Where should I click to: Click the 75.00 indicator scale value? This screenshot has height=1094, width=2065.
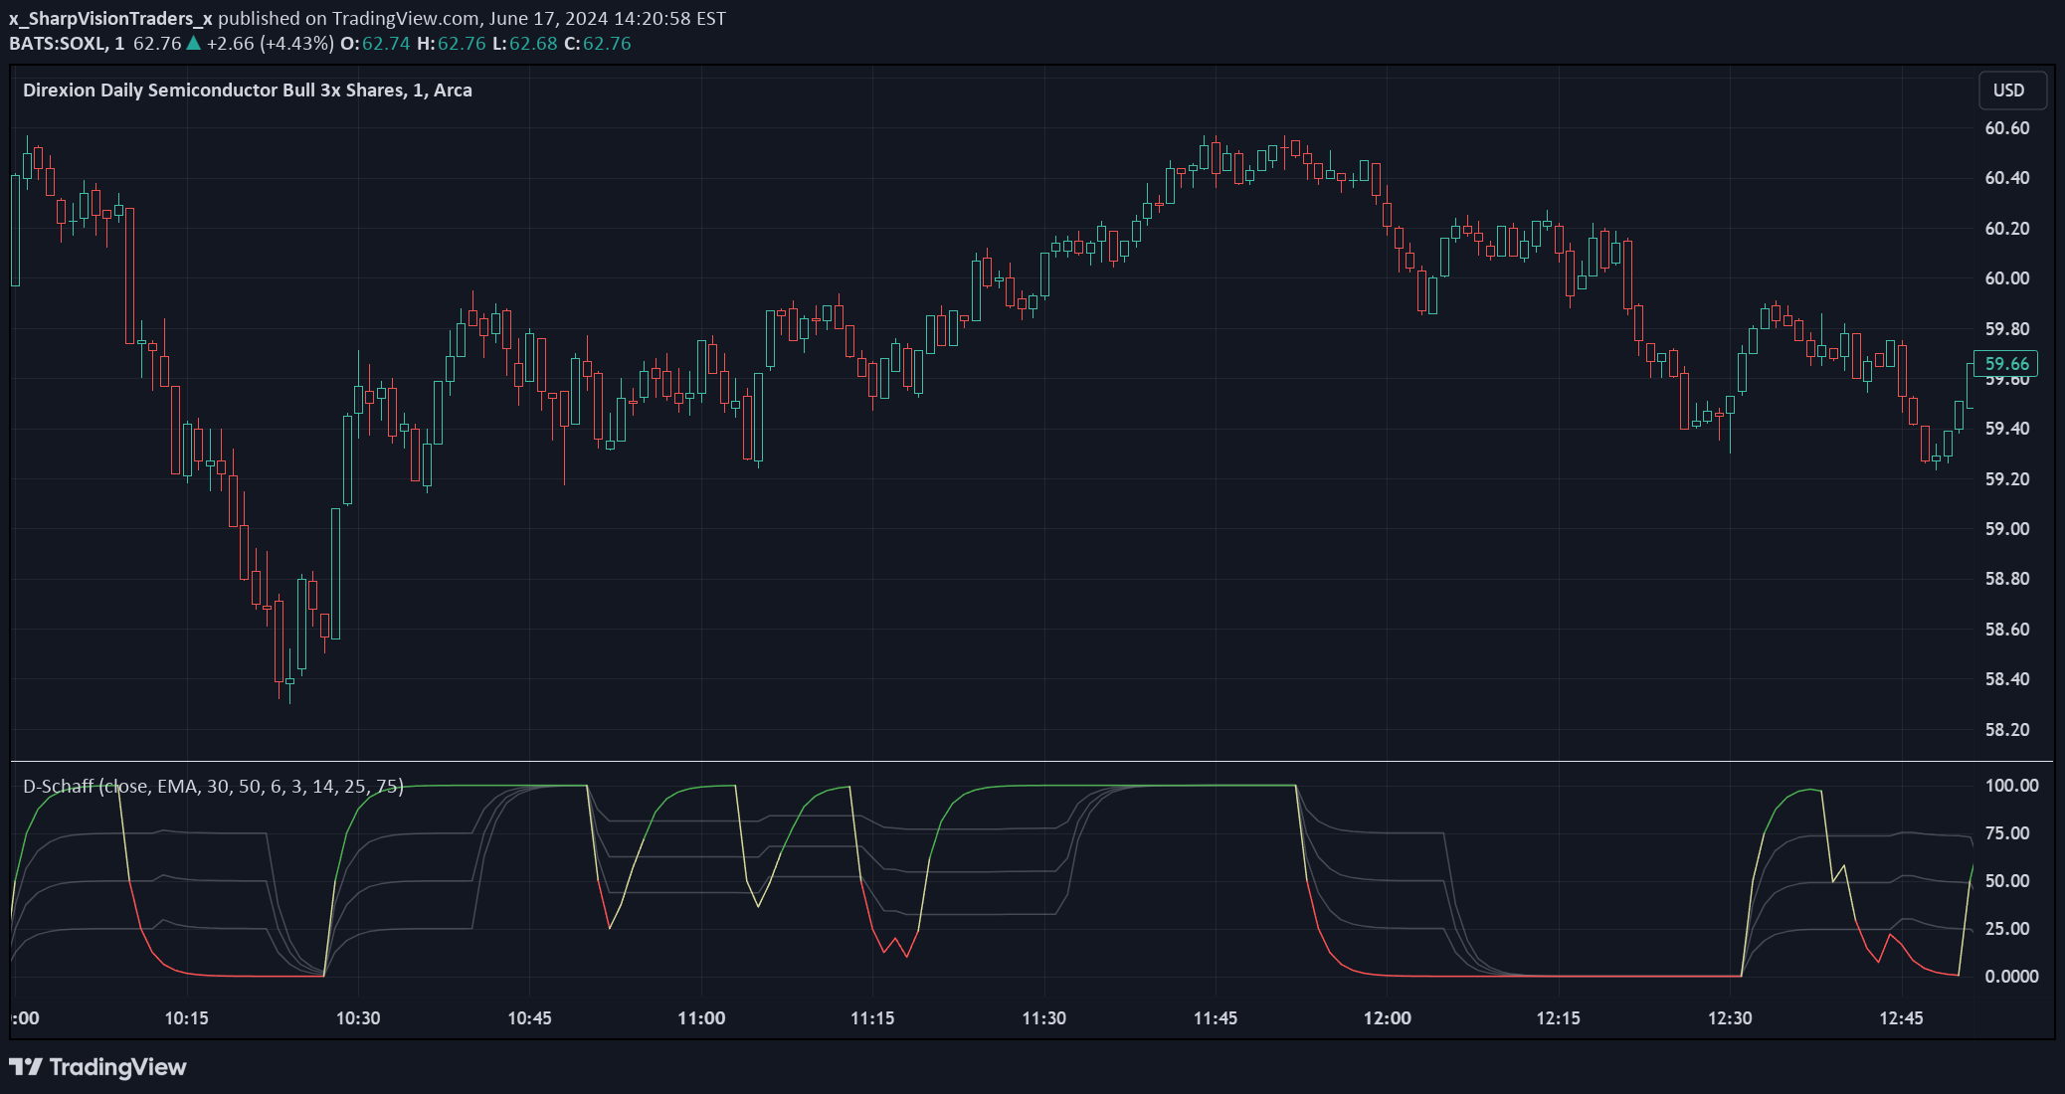(x=2007, y=833)
